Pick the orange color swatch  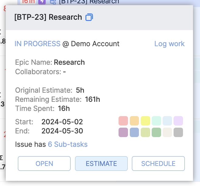[x=134, y=121]
